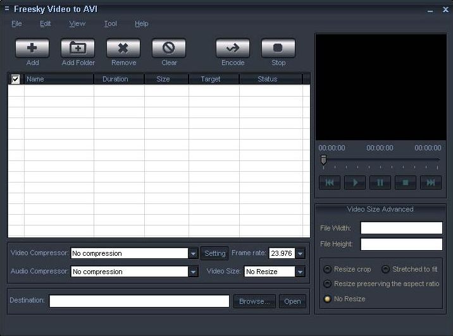Toggle the select-all checkbox in list header

pos(16,79)
